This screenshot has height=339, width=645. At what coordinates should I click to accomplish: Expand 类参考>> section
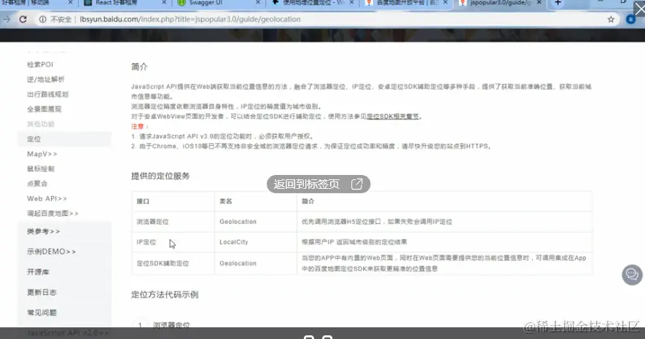43,231
